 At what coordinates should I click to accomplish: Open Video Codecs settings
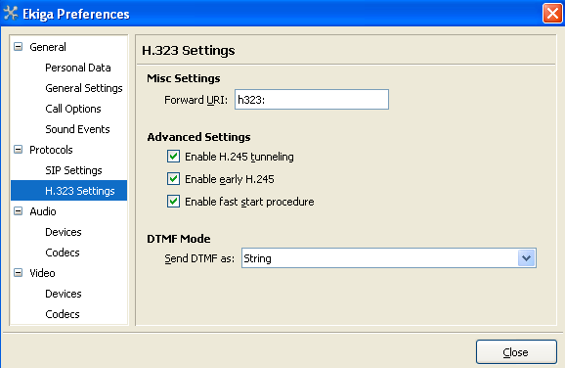63,314
